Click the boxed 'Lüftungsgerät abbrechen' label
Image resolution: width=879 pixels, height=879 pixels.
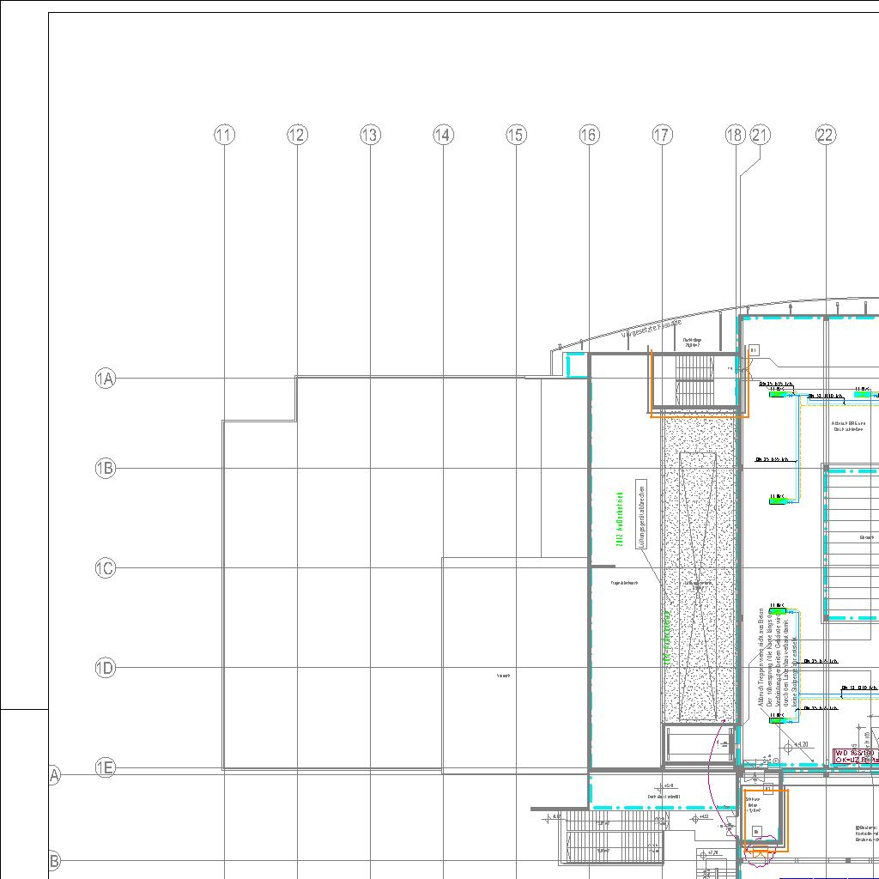pos(641,514)
